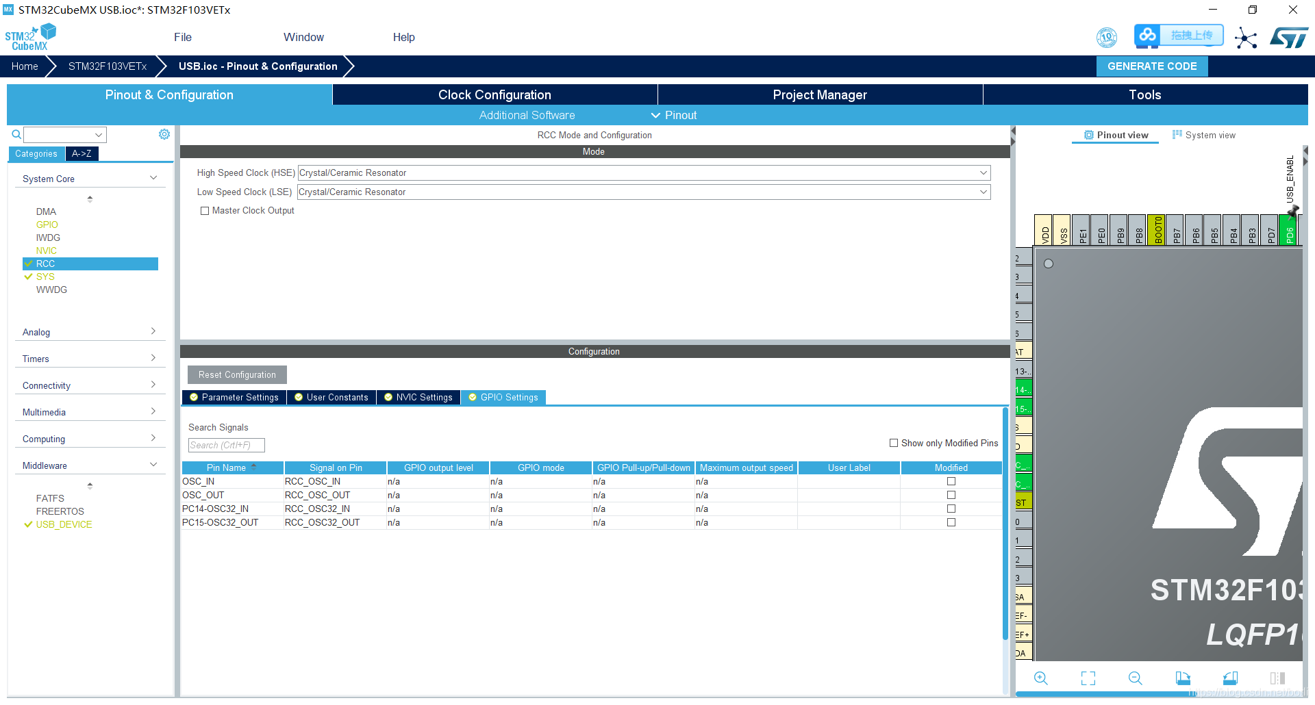The image size is (1315, 705).
Task: Expand the Multimedia category
Action: 90,412
